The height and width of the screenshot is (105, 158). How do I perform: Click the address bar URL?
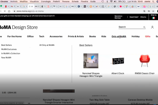click(x=30, y=11)
